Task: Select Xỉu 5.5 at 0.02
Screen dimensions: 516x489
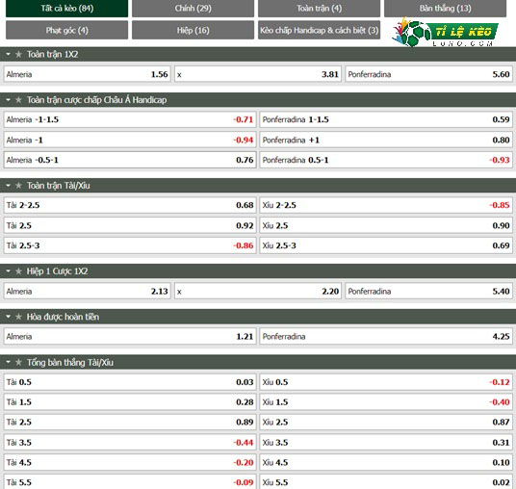Action: [386, 481]
